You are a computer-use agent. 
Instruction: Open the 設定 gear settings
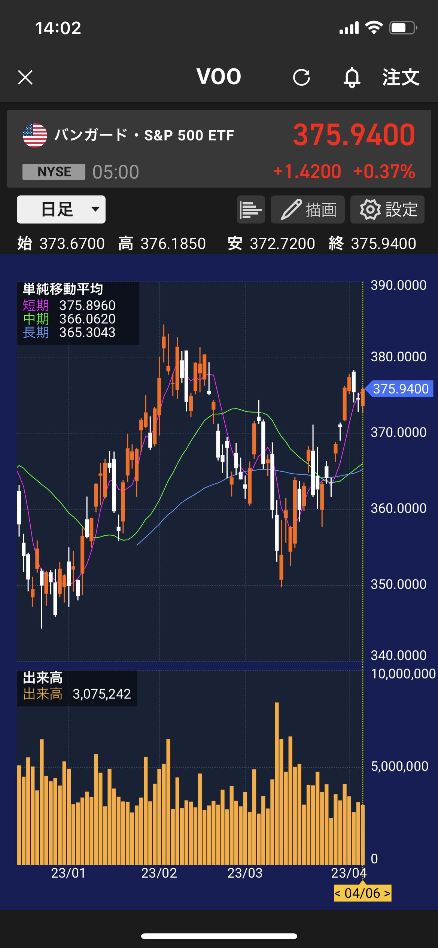coord(387,210)
